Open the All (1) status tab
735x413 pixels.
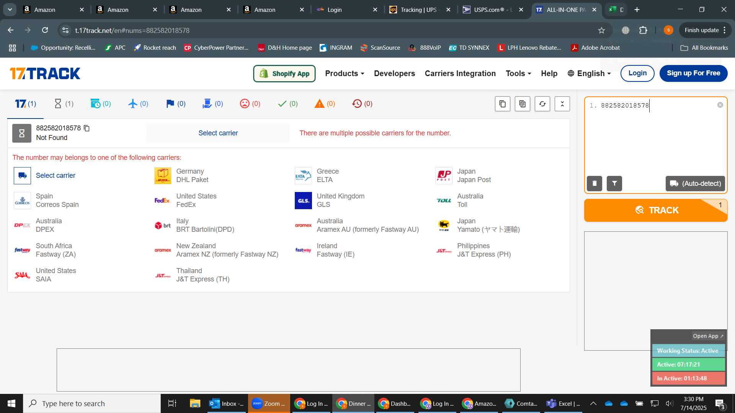click(26, 104)
